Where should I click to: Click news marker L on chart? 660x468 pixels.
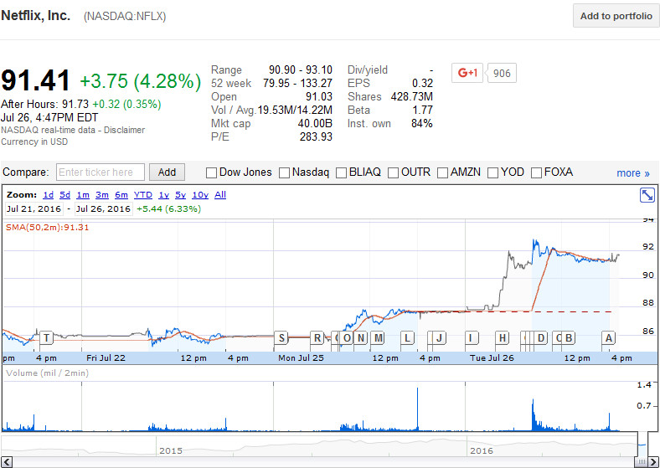(x=407, y=337)
